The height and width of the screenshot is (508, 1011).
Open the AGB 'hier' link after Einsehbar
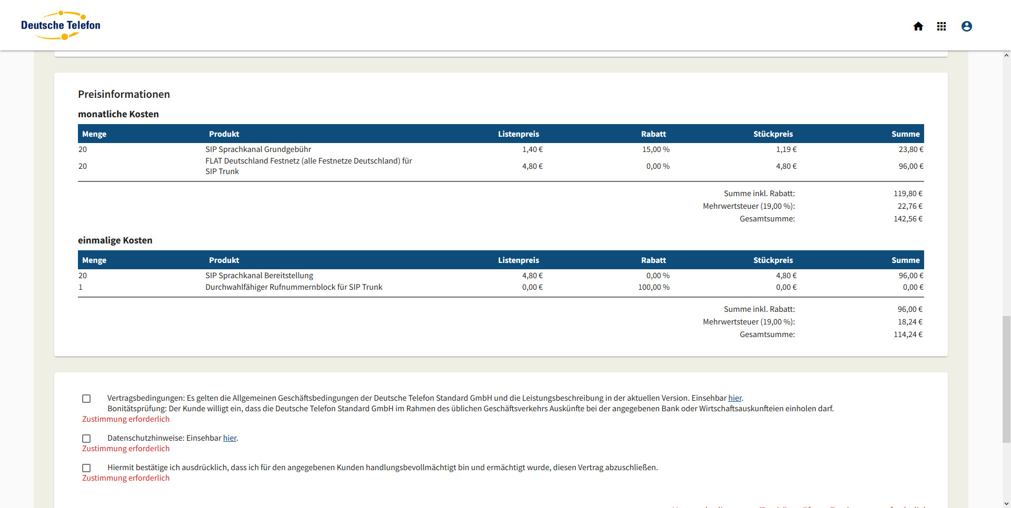coord(735,398)
